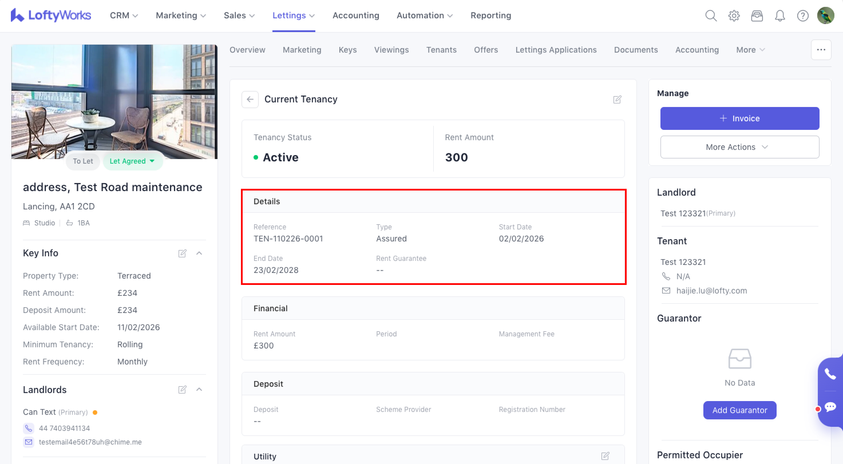Click the floating phone call icon
Screen dimensions: 843x464
click(830, 374)
